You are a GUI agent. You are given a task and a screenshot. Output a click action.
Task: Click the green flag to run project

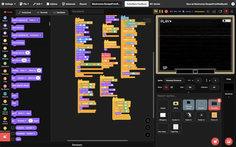point(155,11)
